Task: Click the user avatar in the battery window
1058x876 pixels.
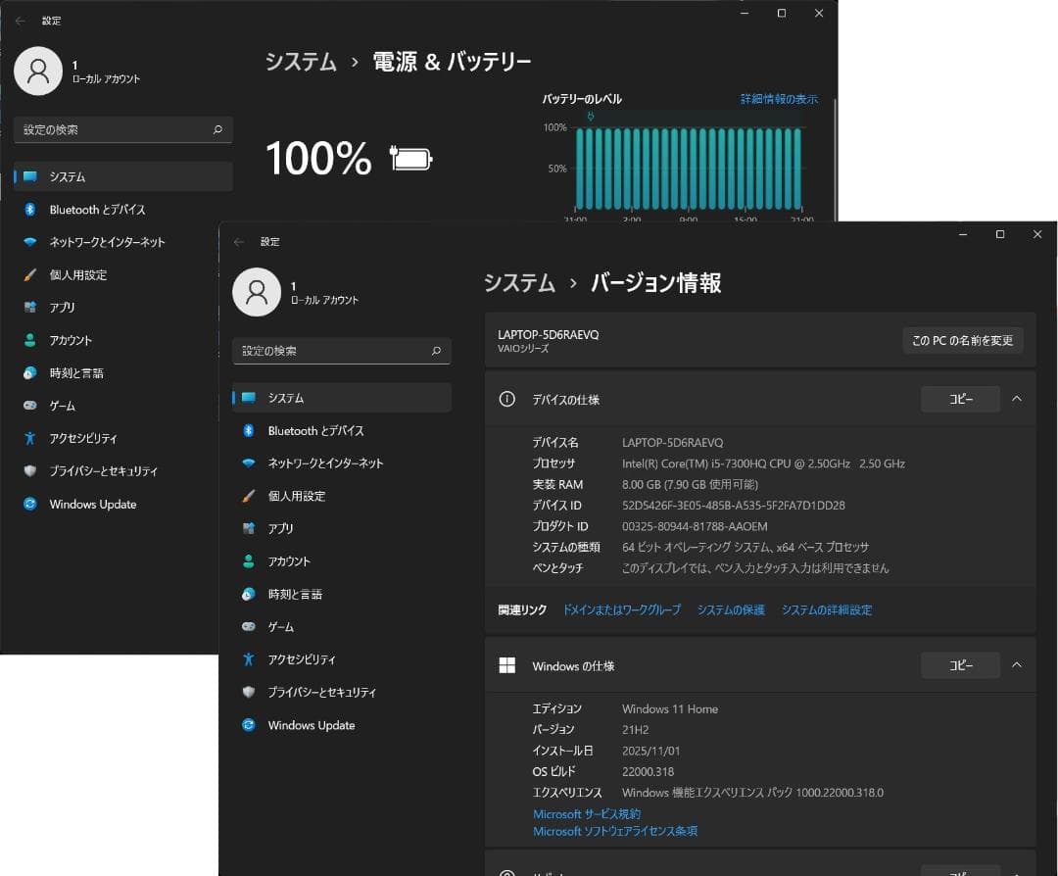Action: pos(38,71)
